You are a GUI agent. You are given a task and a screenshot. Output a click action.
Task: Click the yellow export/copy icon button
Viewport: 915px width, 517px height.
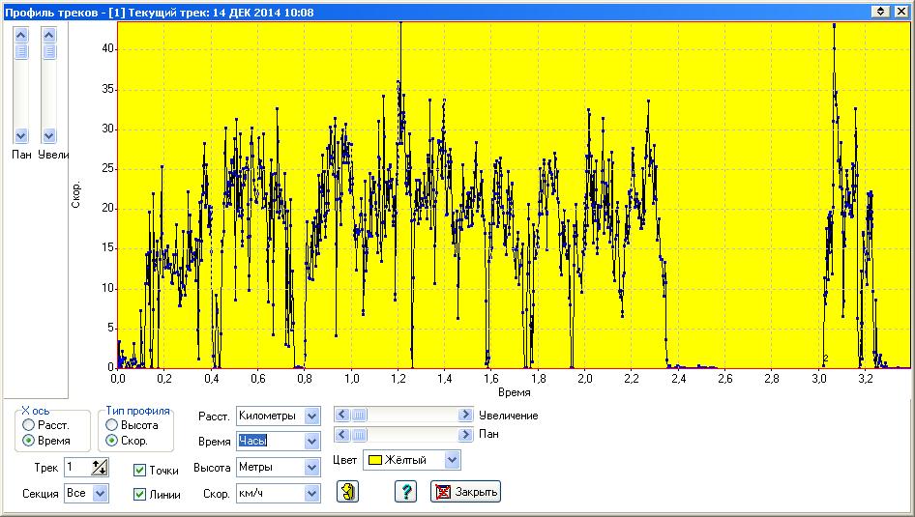348,492
